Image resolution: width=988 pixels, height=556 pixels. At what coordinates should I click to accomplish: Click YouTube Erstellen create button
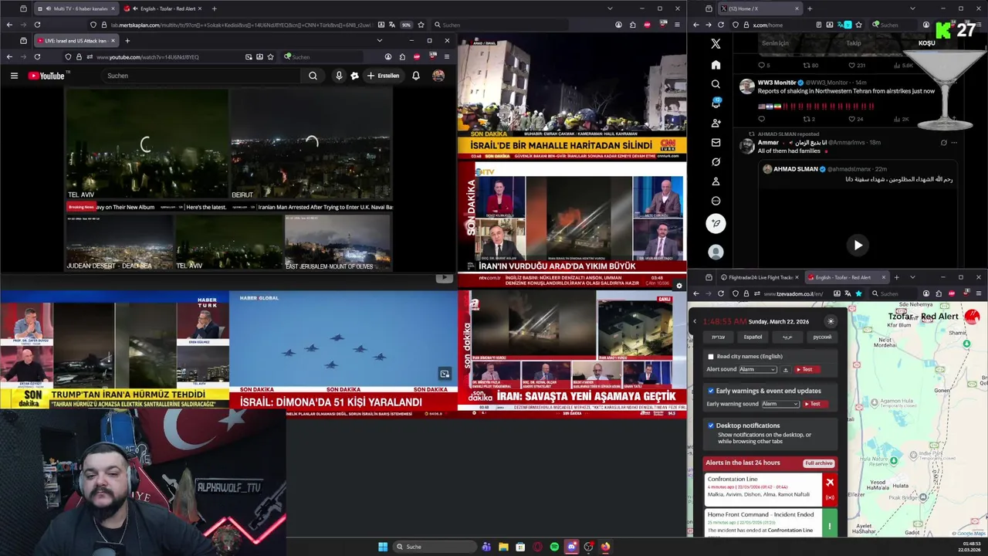pyautogui.click(x=383, y=76)
